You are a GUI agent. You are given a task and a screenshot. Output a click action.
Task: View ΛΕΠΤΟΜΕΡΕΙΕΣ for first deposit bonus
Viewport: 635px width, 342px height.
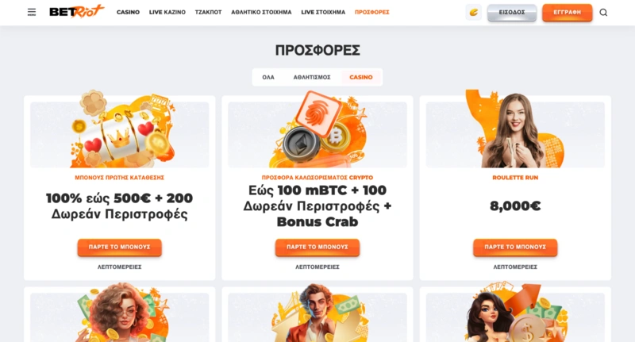click(120, 267)
